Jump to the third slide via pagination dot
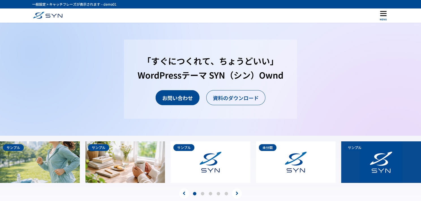Screen dimensions: 421x201 tap(211, 193)
